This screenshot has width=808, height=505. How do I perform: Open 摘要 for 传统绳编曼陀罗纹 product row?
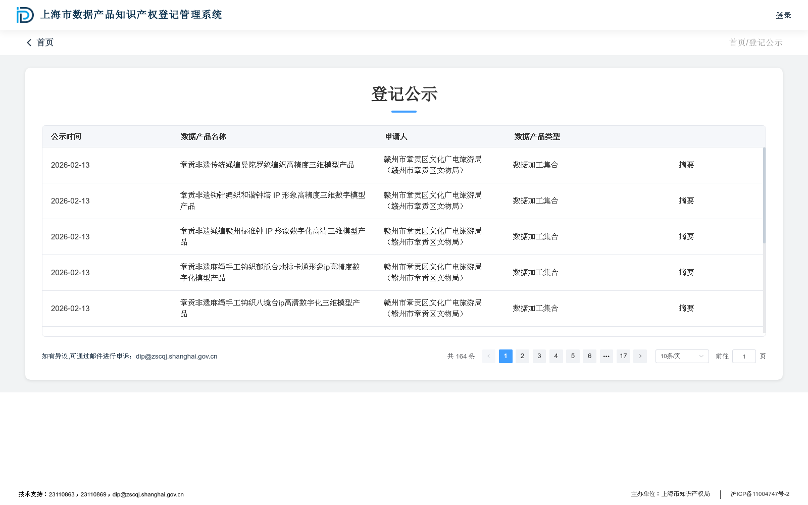686,165
